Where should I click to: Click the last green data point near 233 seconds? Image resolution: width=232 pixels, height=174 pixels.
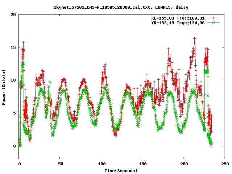click(211, 144)
